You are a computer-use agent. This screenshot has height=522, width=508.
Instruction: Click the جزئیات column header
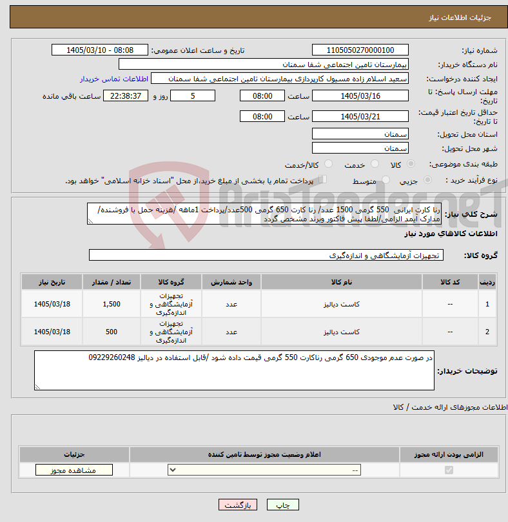pyautogui.click(x=74, y=454)
